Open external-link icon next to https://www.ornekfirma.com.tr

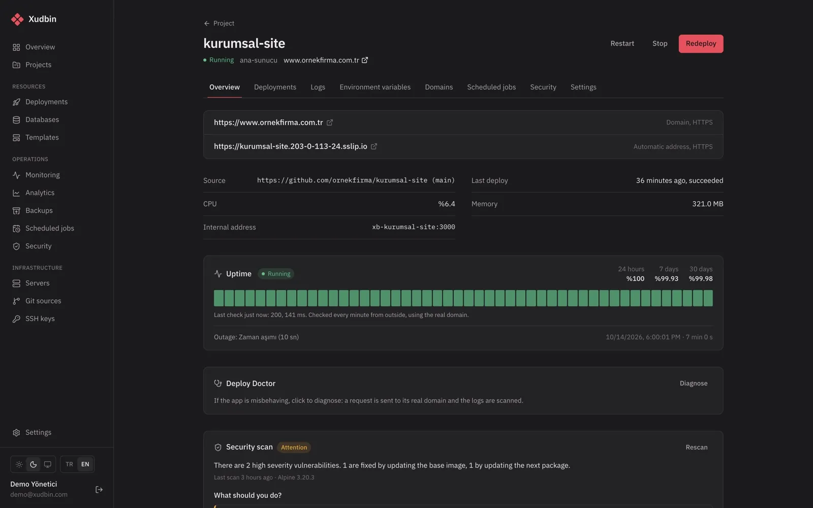[x=330, y=123]
